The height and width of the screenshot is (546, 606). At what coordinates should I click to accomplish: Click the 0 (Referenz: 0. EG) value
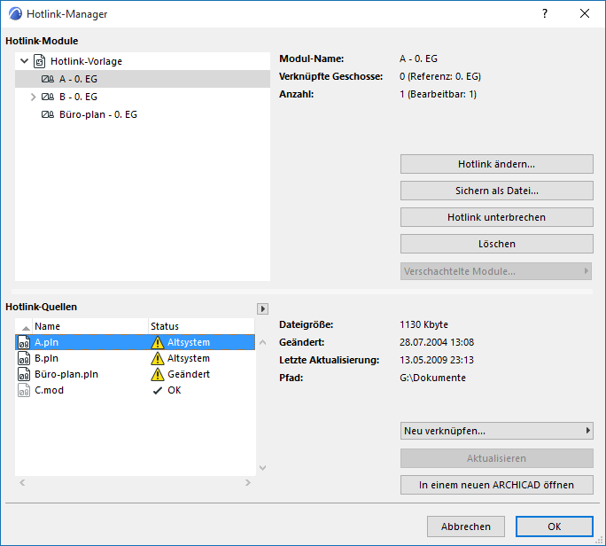pyautogui.click(x=440, y=76)
